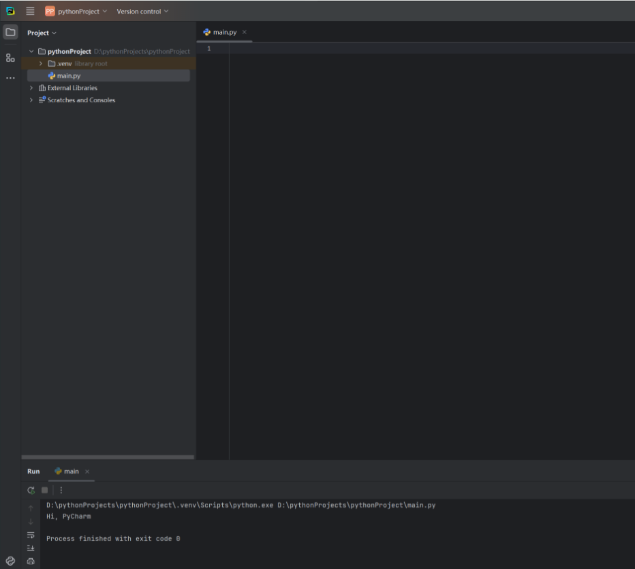Place cursor in the empty editor line

pyautogui.click(x=432, y=48)
